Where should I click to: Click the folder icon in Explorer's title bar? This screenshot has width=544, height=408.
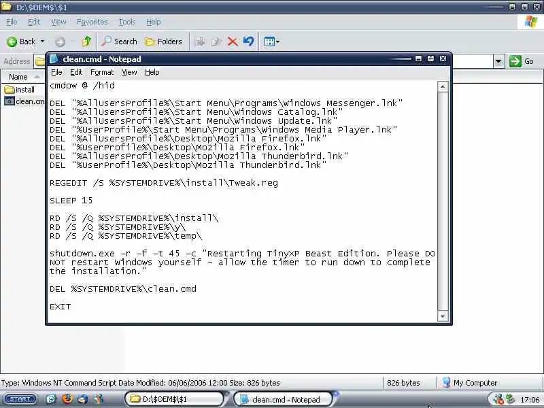(x=7, y=7)
